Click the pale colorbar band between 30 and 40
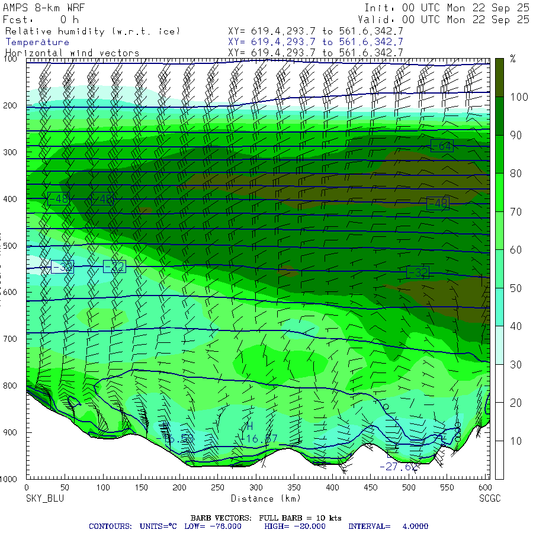Image resolution: width=533 pixels, height=533 pixels. pyautogui.click(x=499, y=345)
